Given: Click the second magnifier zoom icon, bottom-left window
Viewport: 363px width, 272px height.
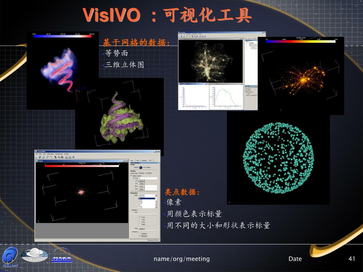Looking at the screenshot, I should pos(70,157).
